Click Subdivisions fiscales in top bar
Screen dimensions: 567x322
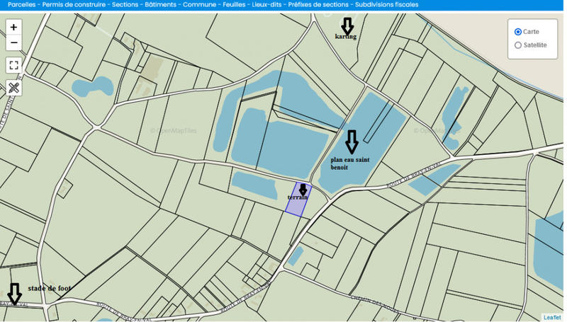click(386, 4)
